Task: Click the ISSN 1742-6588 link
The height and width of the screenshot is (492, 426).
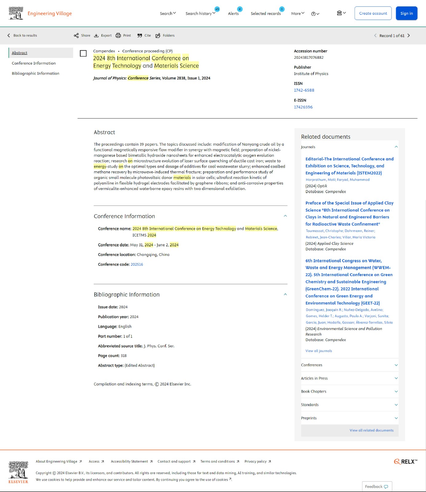Action: click(x=304, y=90)
